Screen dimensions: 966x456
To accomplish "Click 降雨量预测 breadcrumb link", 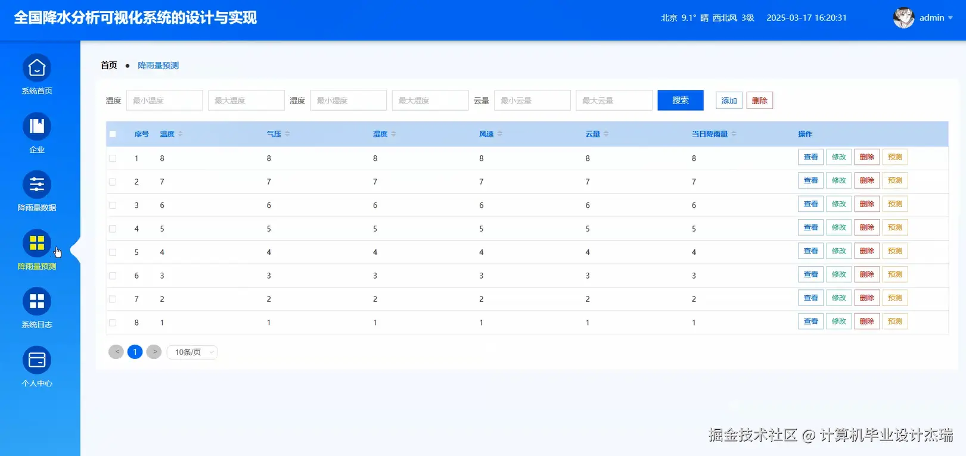I will point(158,65).
